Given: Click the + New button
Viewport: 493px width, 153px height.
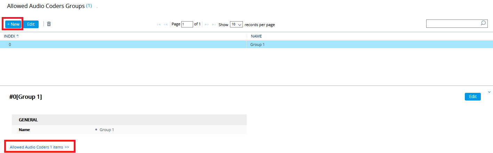Looking at the screenshot, I should point(13,24).
